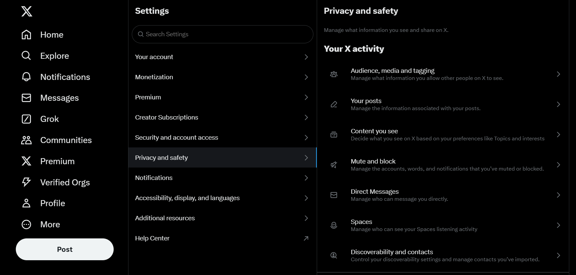
Task: Expand Audience, media and tagging chevron
Action: point(558,74)
